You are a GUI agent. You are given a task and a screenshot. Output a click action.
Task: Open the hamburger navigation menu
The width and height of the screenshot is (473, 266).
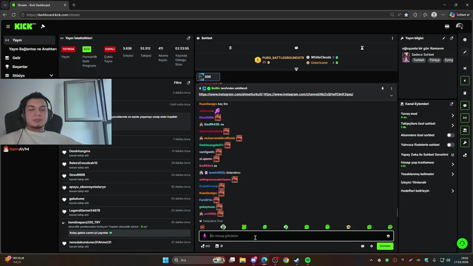[8, 27]
